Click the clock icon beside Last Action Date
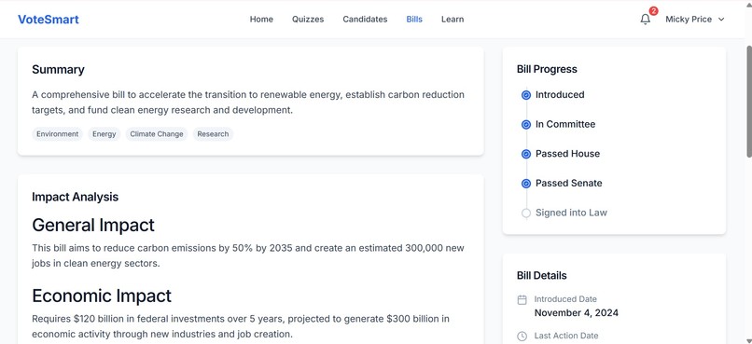 (522, 337)
